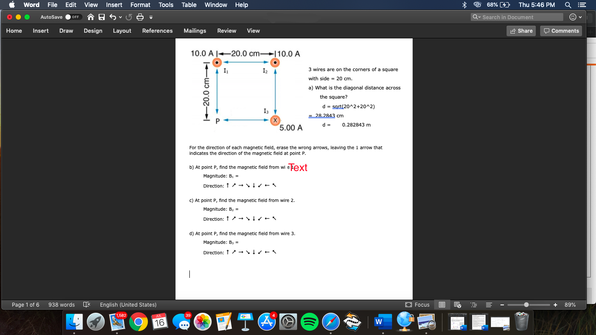Click the proofing errors icon near word count
Image resolution: width=596 pixels, height=335 pixels.
(86, 304)
